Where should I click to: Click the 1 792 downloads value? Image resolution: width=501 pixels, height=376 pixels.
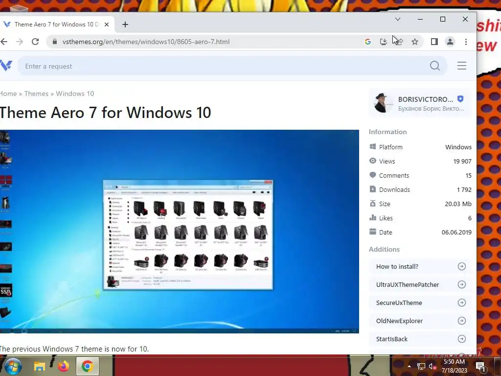click(464, 189)
